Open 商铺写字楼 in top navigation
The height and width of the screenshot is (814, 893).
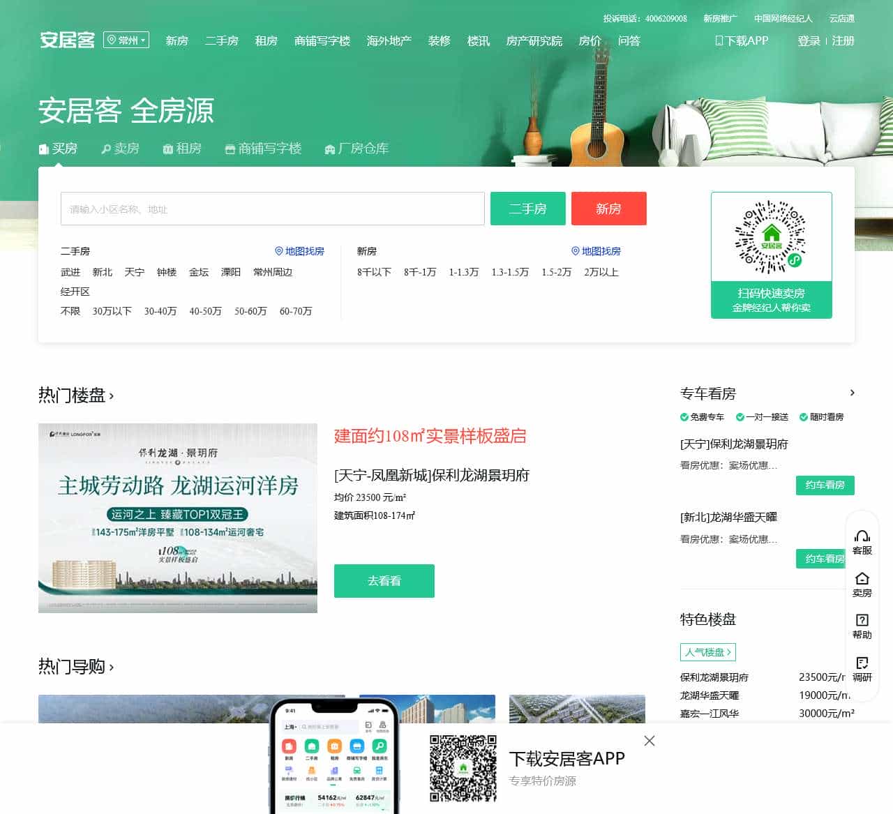322,41
